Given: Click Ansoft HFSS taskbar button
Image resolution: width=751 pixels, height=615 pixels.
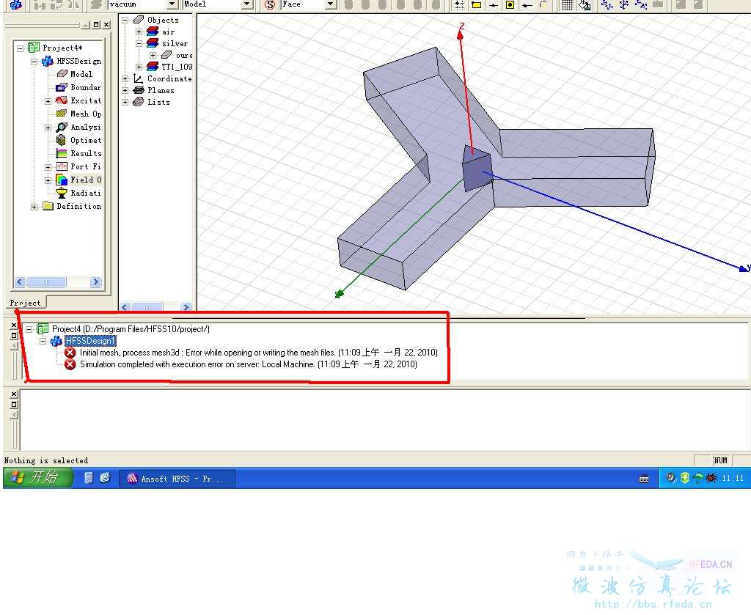Looking at the screenshot, I should (177, 479).
